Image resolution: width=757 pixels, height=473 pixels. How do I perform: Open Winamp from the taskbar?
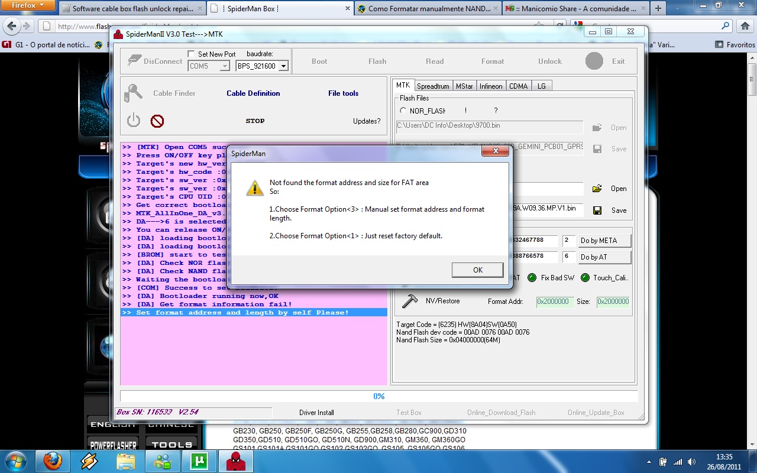89,461
